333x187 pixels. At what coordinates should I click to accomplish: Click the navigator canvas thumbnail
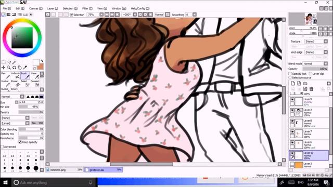pyautogui.click(x=311, y=19)
